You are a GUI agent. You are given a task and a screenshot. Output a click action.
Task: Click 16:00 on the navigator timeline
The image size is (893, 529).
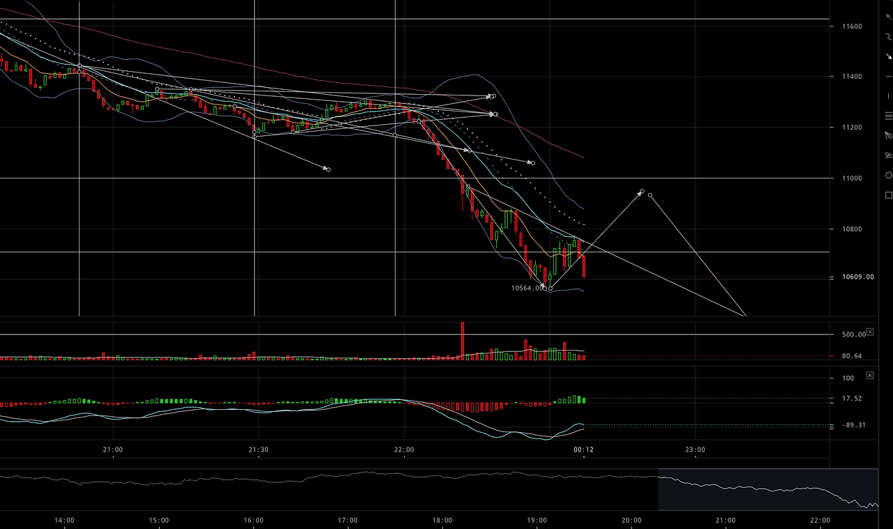point(254,520)
